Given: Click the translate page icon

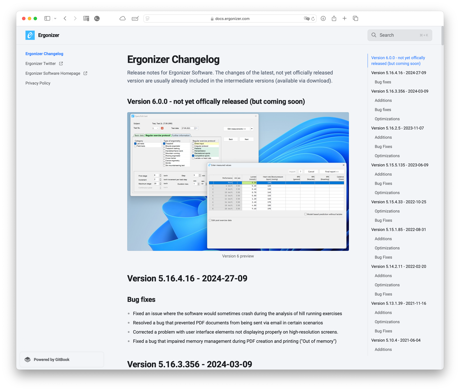Looking at the screenshot, I should (306, 18).
